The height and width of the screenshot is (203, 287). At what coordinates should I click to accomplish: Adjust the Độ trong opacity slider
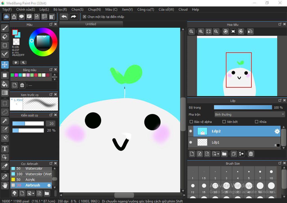coord(243,107)
